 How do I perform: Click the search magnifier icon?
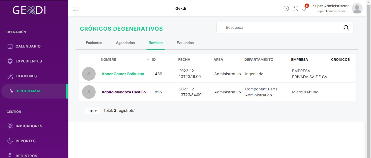point(346,28)
